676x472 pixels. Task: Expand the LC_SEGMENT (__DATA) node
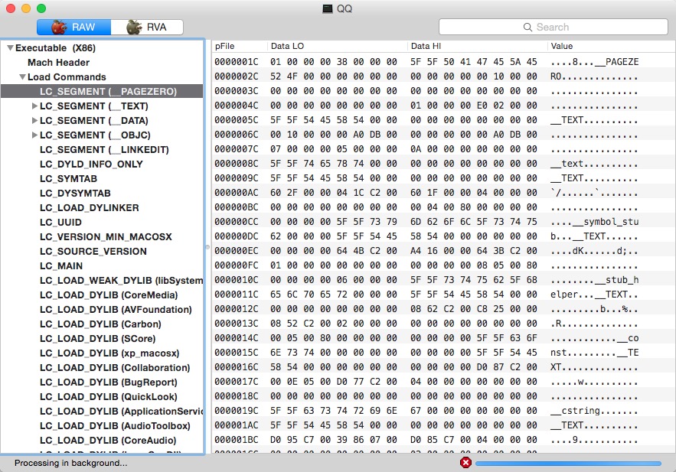[34, 121]
